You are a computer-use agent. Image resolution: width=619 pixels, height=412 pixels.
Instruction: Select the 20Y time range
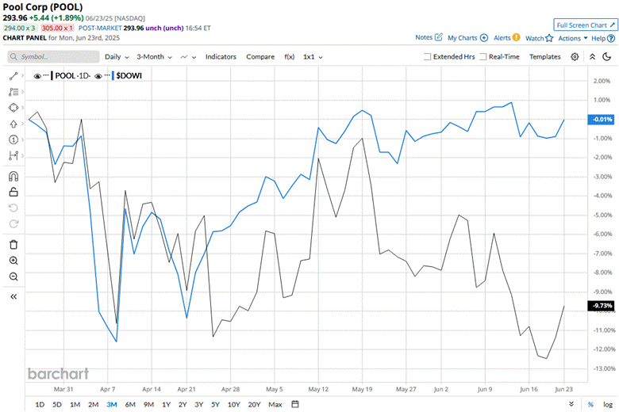254,405
